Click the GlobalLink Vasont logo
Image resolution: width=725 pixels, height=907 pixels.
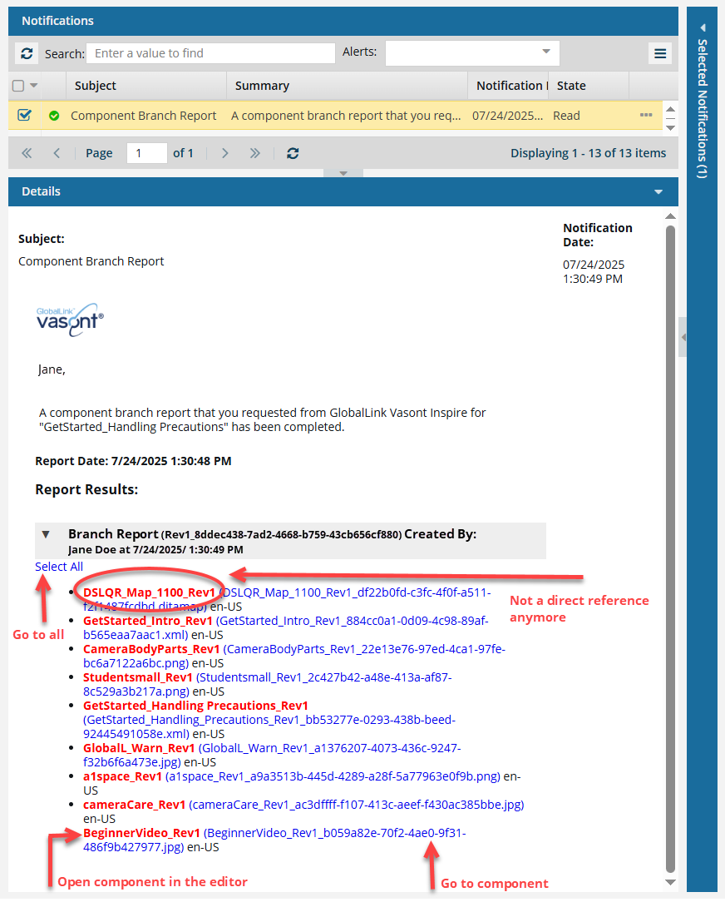click(x=70, y=320)
